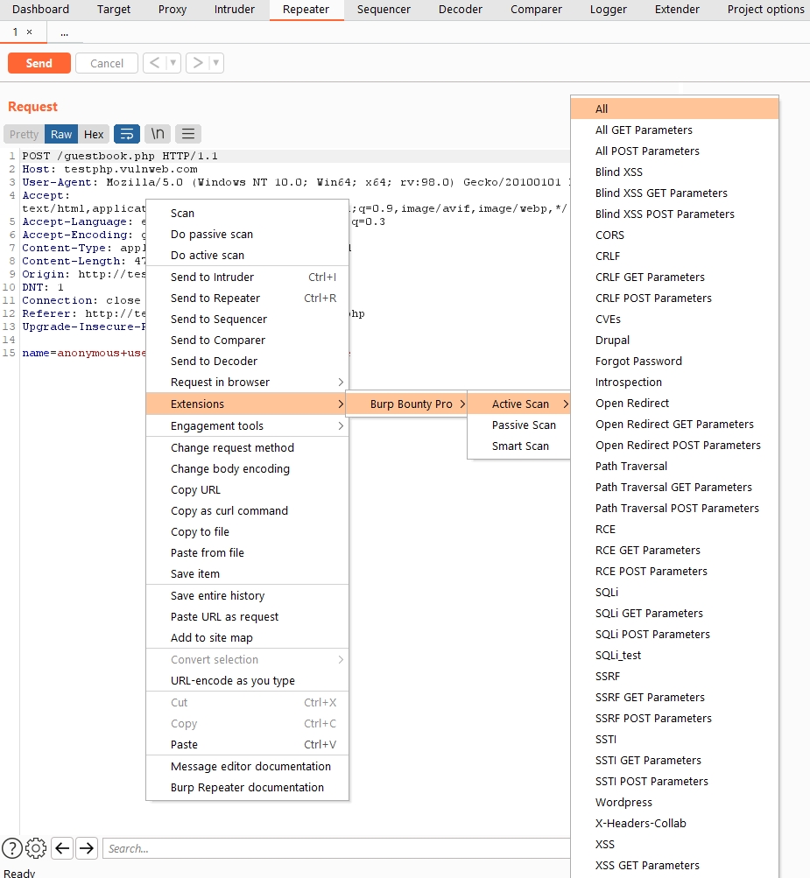The image size is (810, 878).
Task: Choose Send to Intruder in context menu
Action: pyautogui.click(x=213, y=277)
